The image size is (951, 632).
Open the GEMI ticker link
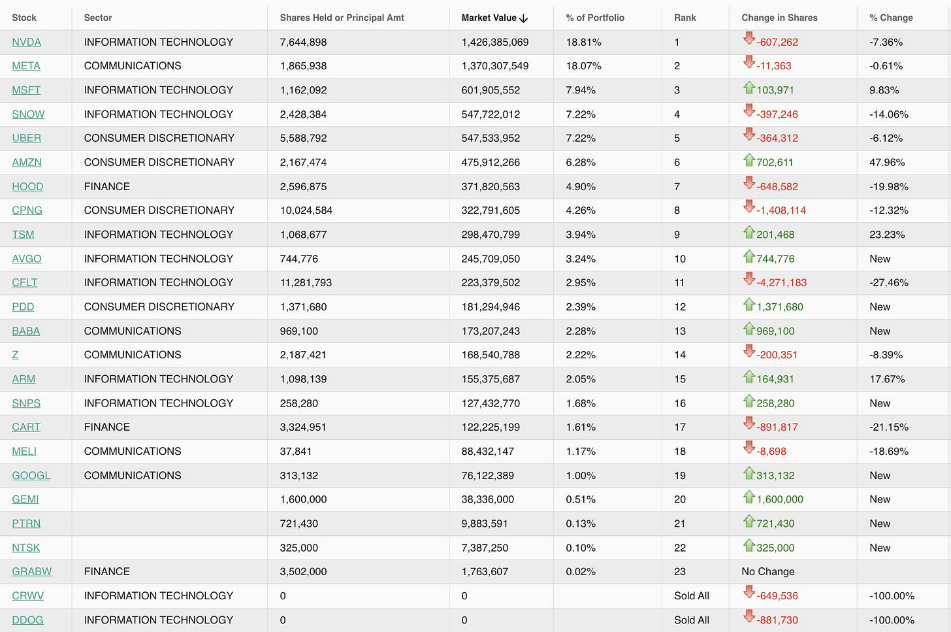coord(25,499)
